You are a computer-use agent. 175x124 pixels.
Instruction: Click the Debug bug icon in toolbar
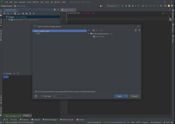coord(126,6)
